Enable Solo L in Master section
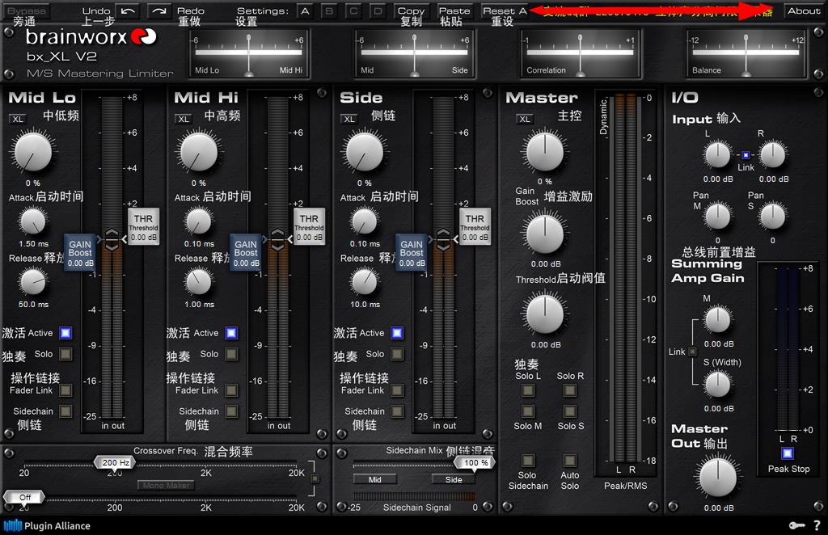The width and height of the screenshot is (828, 535). tap(527, 390)
